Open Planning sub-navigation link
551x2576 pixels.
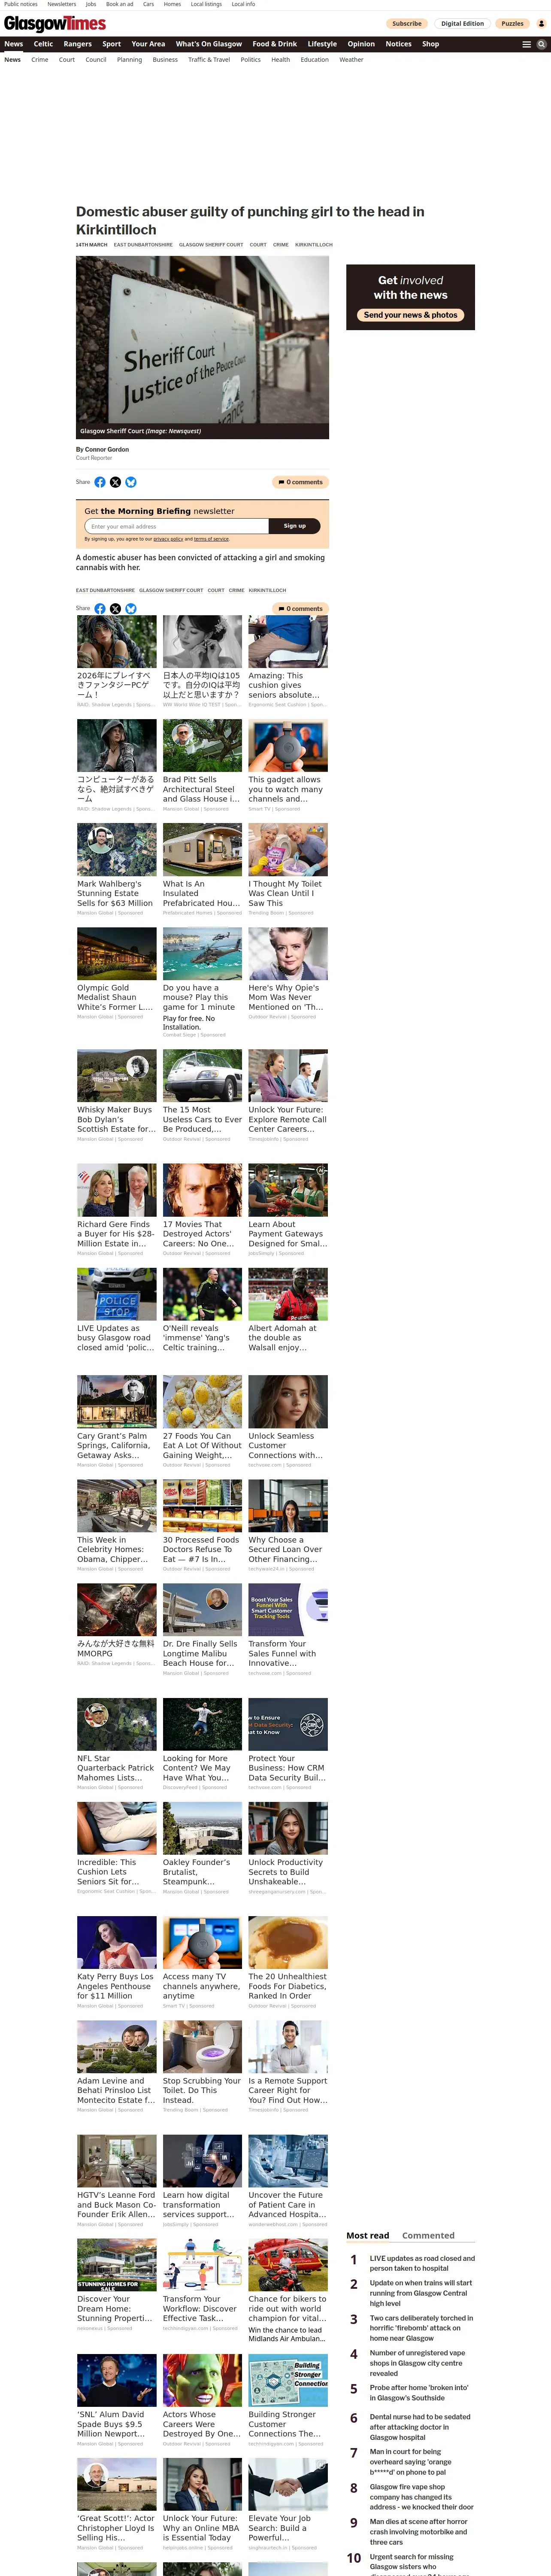point(129,60)
